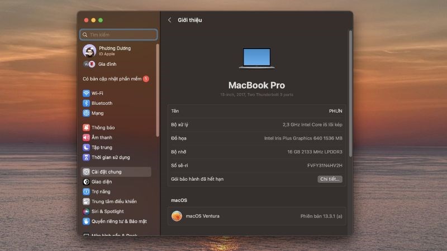
Task: Open Thông báo label in sidebar
Action: tap(103, 128)
